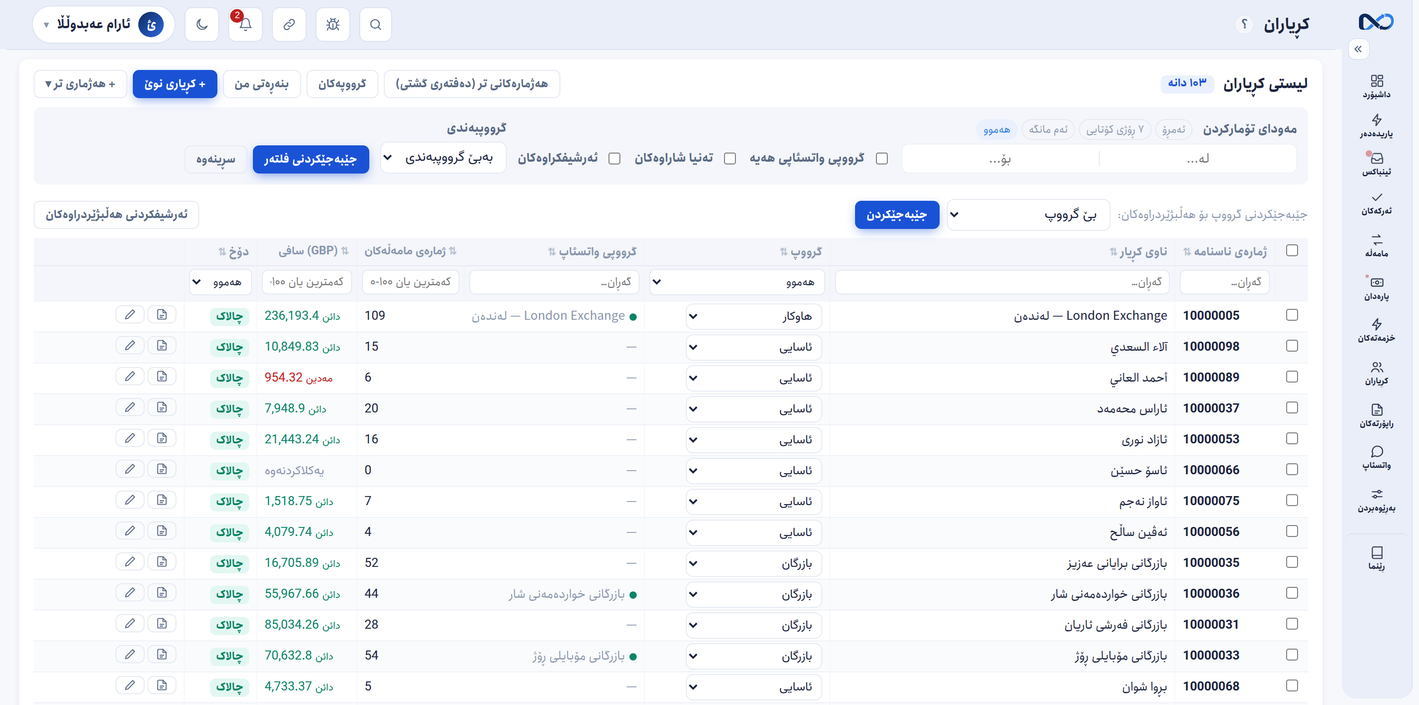Click جێبەجێکردنی فلتەر apply filter button
This screenshot has height=705, width=1419.
[x=311, y=159]
